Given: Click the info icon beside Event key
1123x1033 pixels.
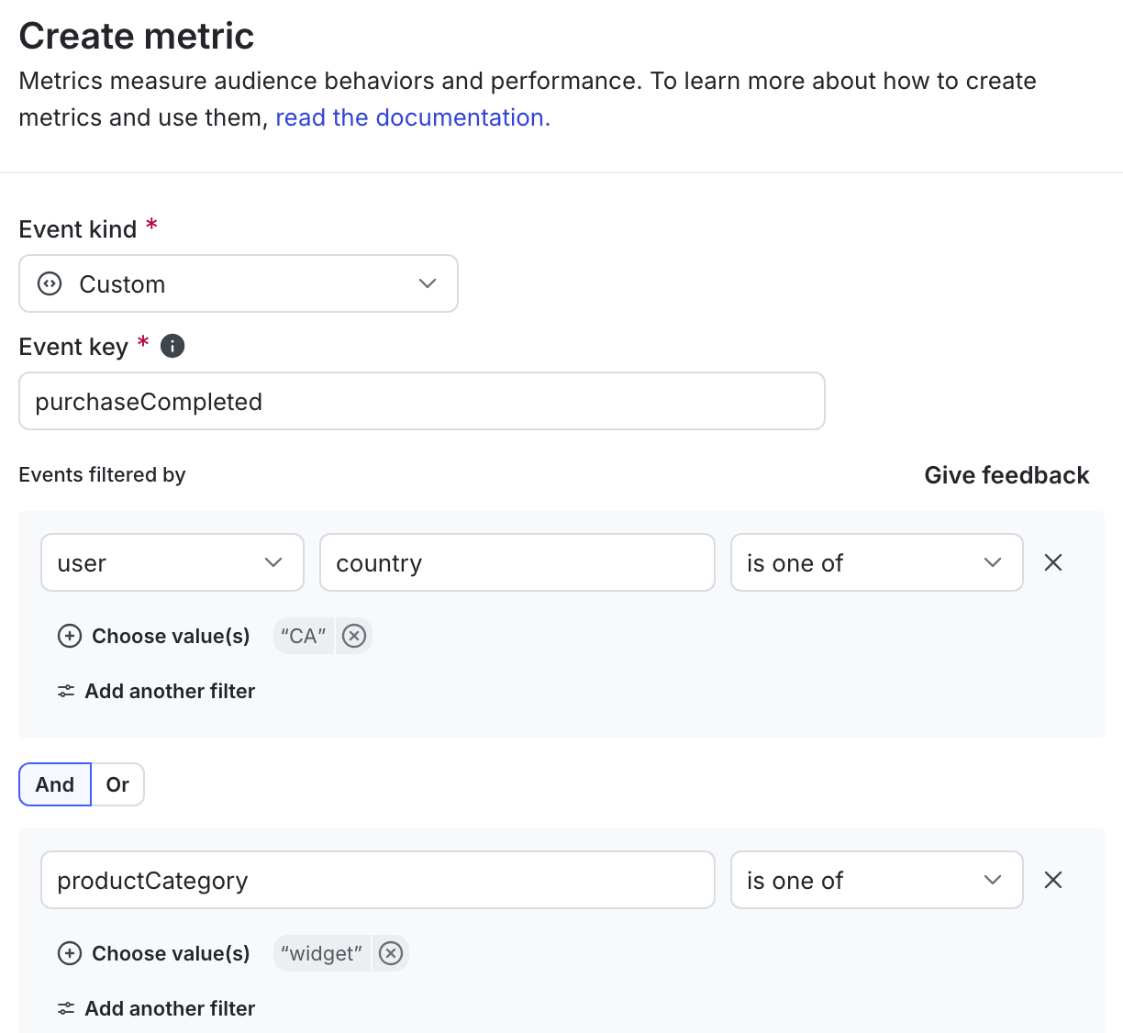Looking at the screenshot, I should (172, 346).
